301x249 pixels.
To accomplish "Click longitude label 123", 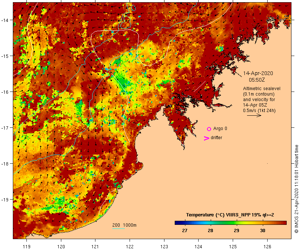I will click(x=164, y=246).
